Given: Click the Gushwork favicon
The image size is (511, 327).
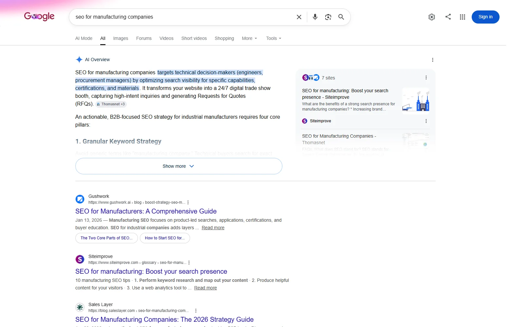Looking at the screenshot, I should point(80,199).
